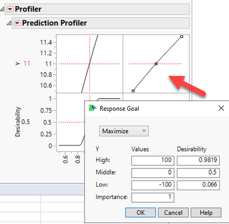
Task: Click the bottom desirability curve handle
Action: 133,91
